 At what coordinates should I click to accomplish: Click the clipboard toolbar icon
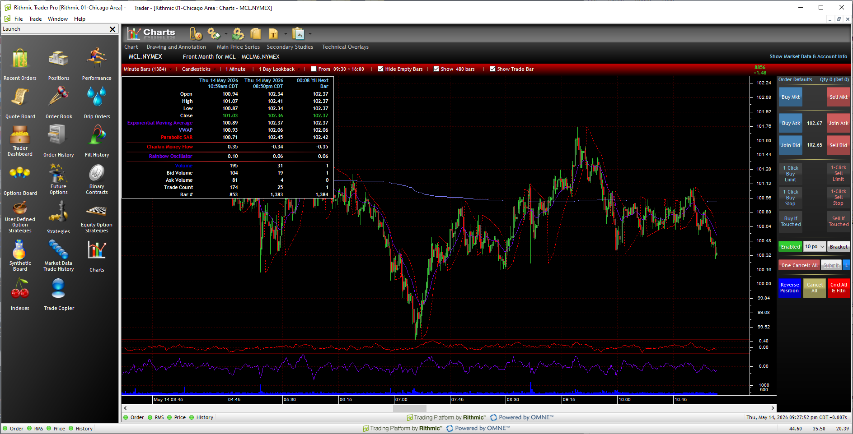tap(298, 34)
